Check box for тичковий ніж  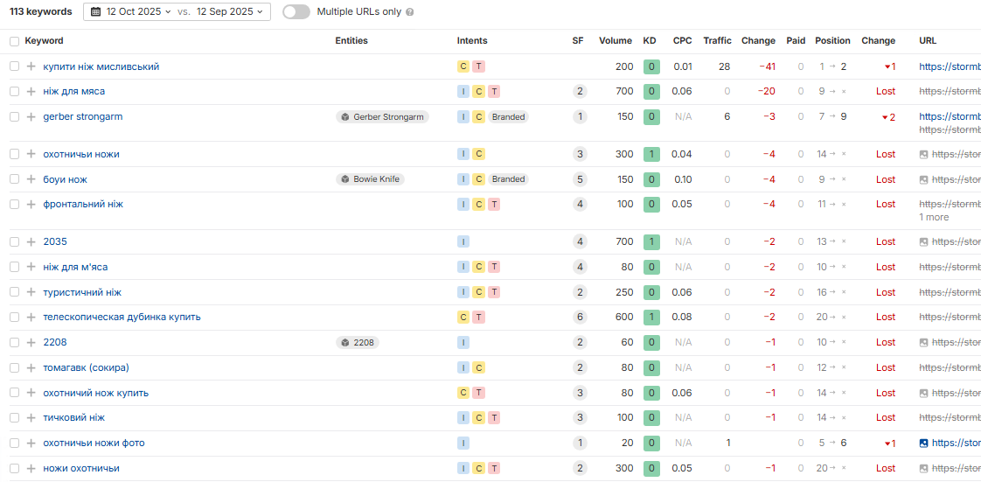tap(14, 417)
